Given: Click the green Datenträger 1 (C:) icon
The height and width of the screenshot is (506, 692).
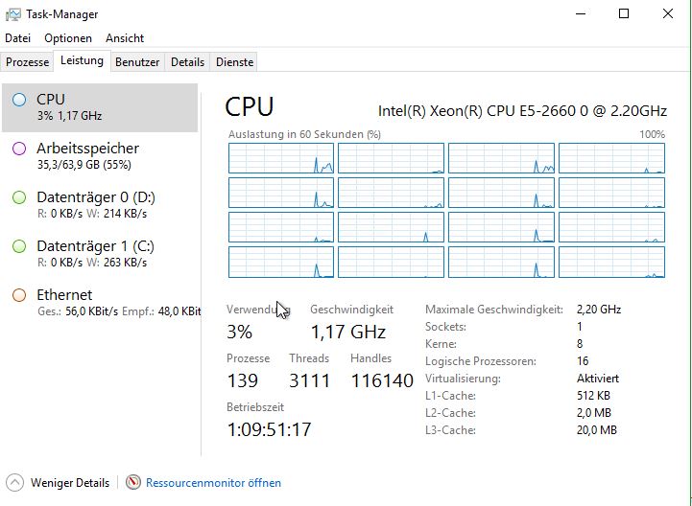Looking at the screenshot, I should click(x=19, y=246).
